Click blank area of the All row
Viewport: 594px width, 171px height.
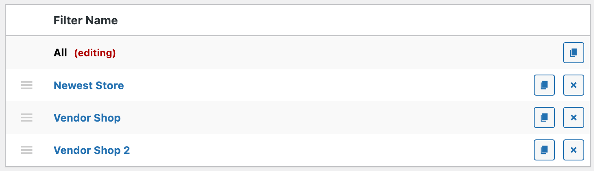(x=325, y=53)
